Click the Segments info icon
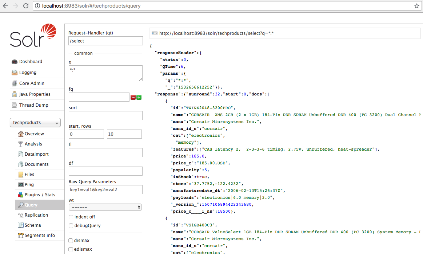Screen dimensions: 423x254 [x=20, y=235]
